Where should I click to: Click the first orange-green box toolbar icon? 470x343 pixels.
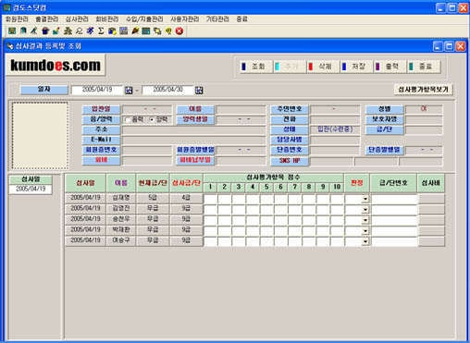pos(12,31)
